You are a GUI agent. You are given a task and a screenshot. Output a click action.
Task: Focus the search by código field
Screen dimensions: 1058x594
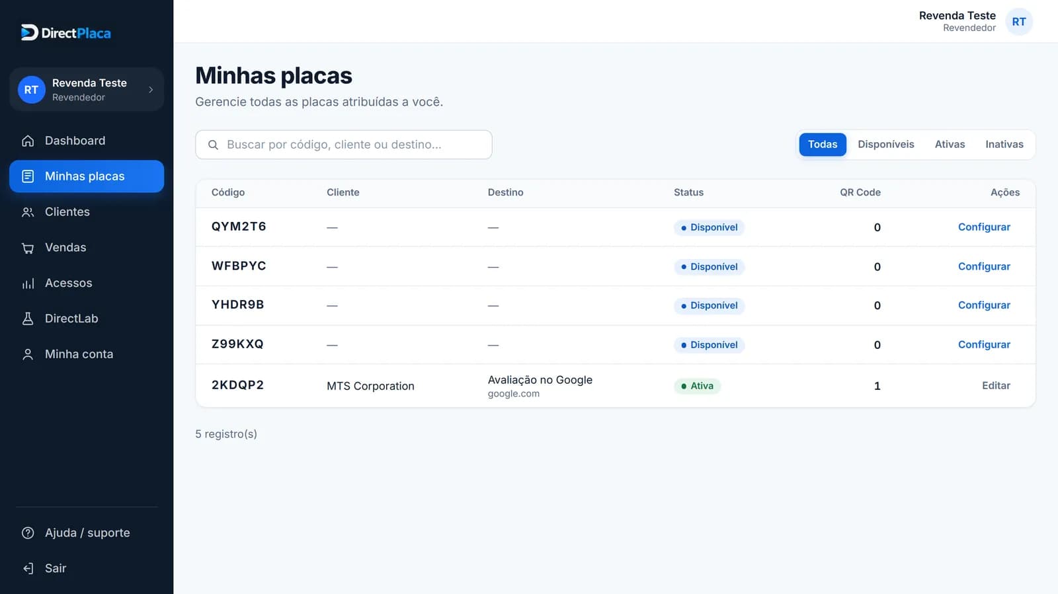click(344, 145)
